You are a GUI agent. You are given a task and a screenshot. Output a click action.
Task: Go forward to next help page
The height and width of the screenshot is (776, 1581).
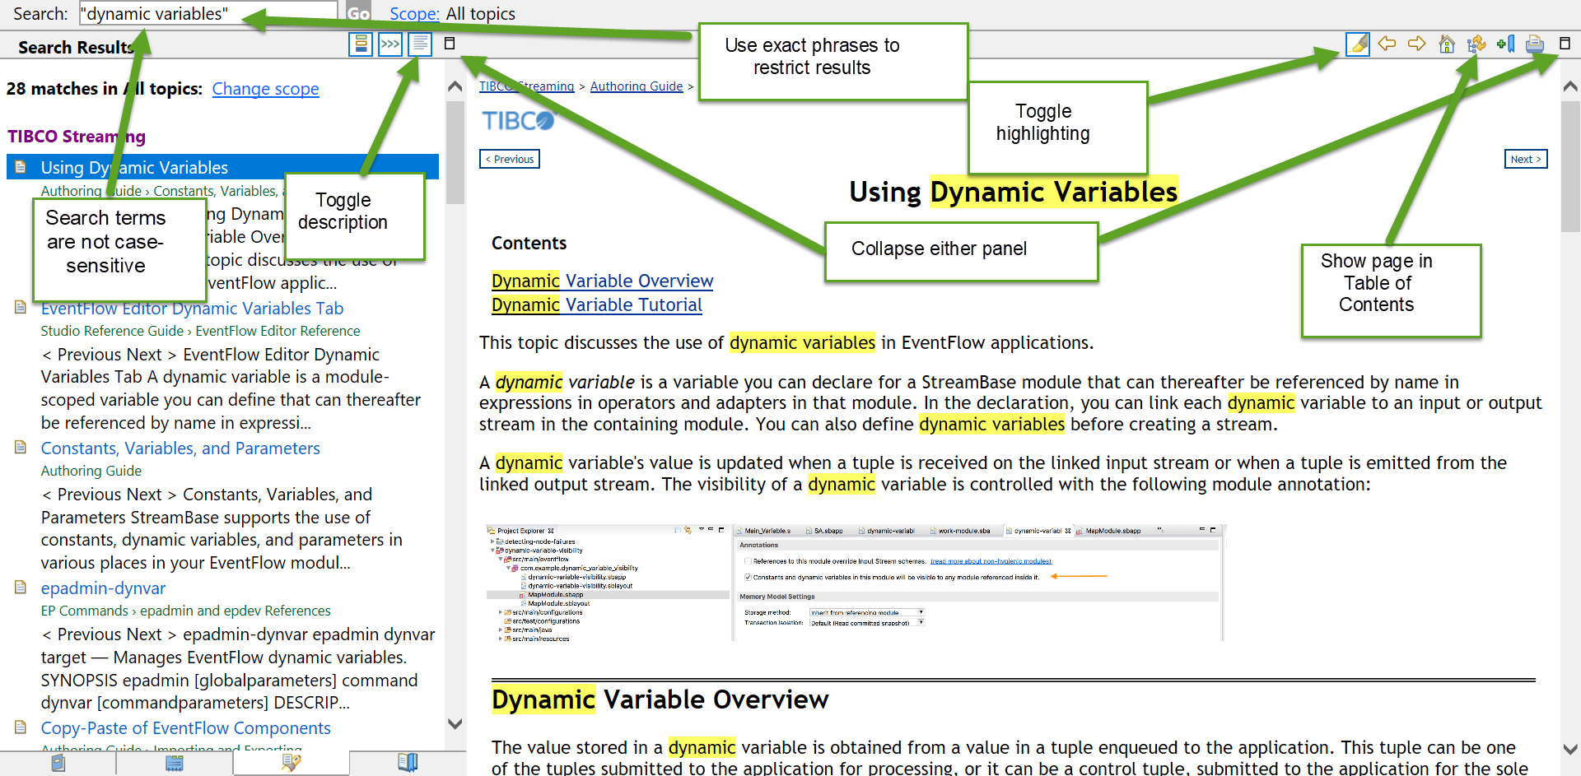[x=1417, y=44]
